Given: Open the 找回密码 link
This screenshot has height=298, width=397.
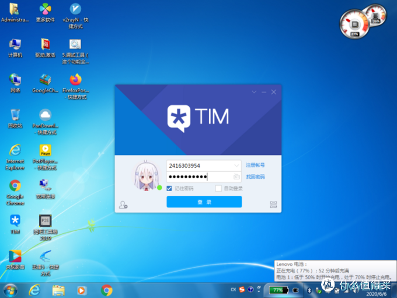Looking at the screenshot, I should (255, 176).
